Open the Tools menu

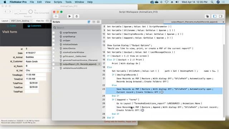[x=68, y=2]
